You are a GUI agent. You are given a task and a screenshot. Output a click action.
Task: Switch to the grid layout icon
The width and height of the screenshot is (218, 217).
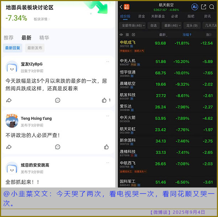coord(127,35)
